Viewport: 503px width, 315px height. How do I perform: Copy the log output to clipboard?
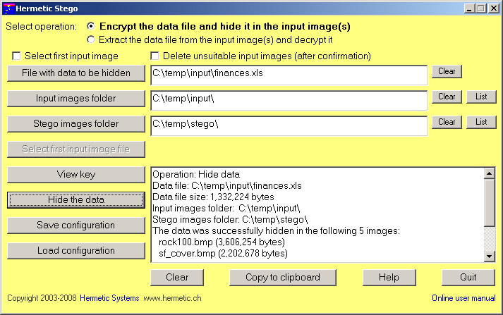[282, 277]
